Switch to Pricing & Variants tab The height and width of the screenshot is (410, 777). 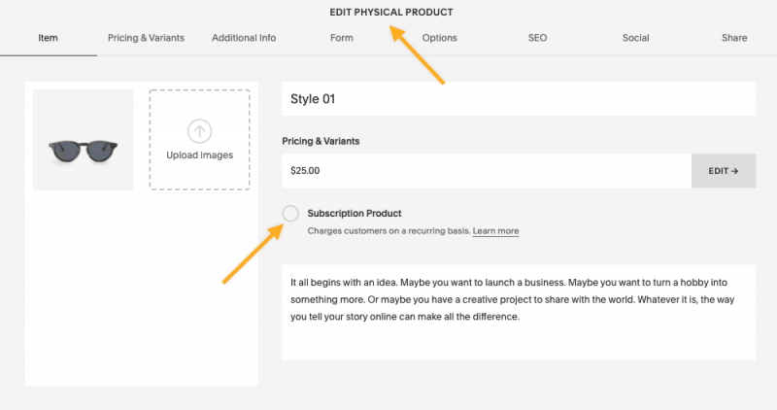coord(147,38)
